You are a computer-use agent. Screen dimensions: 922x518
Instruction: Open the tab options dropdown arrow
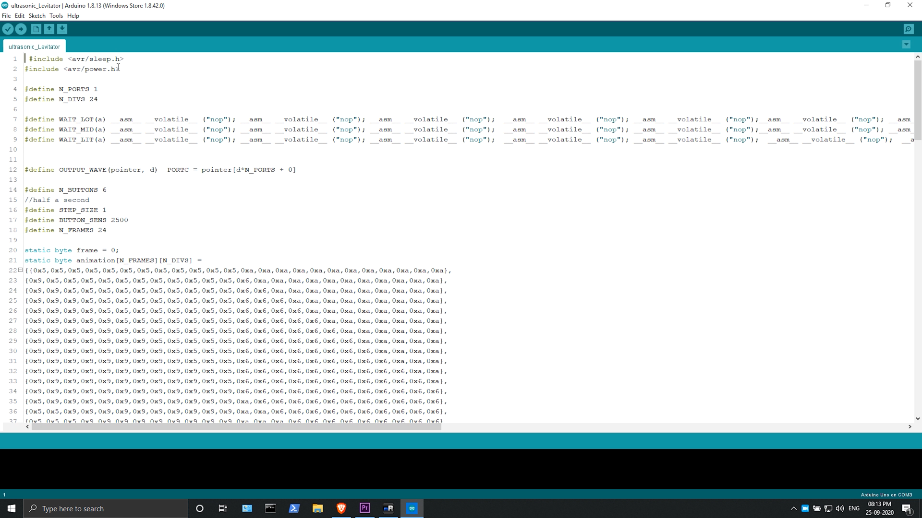pos(906,45)
